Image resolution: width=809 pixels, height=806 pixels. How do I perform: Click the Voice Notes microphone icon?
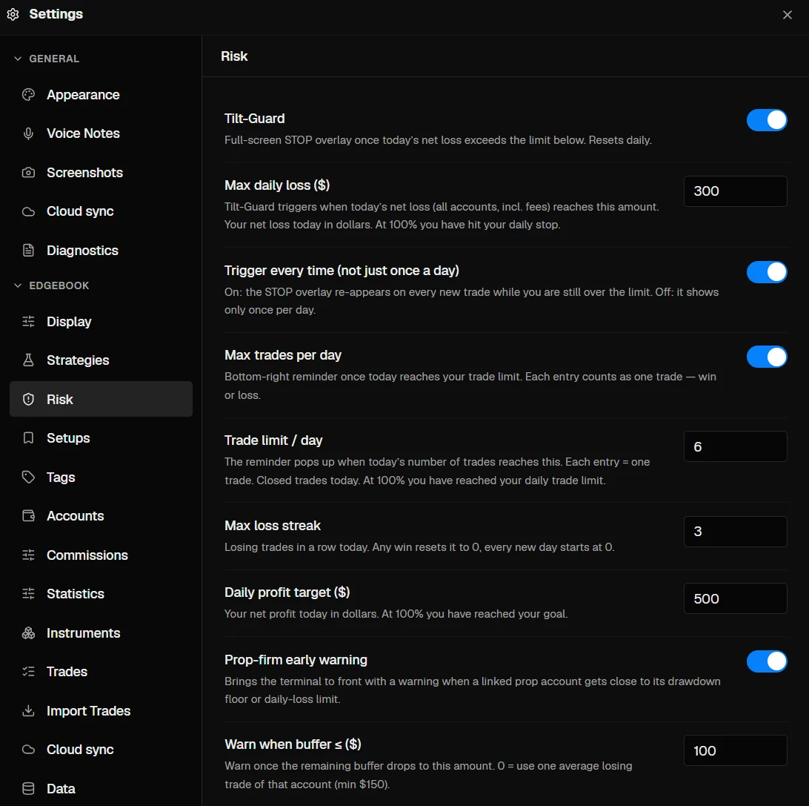28,133
